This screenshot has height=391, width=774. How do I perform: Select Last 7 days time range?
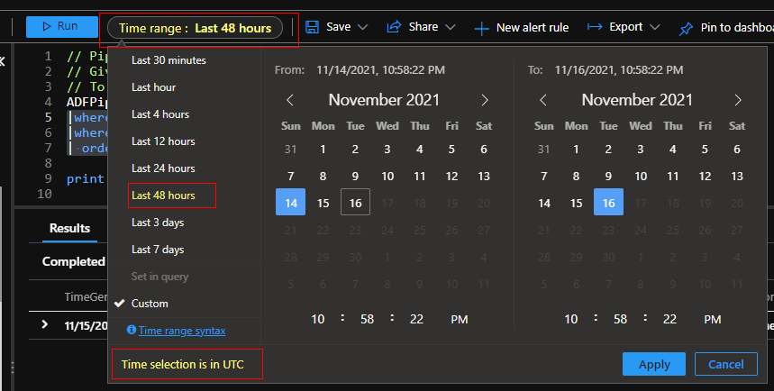(x=158, y=250)
